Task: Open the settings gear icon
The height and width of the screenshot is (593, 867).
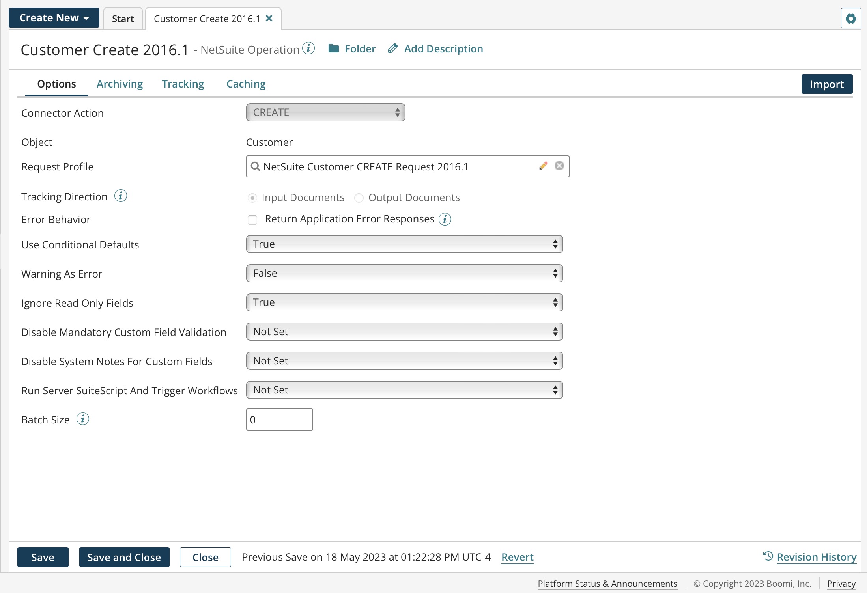Action: coord(851,18)
